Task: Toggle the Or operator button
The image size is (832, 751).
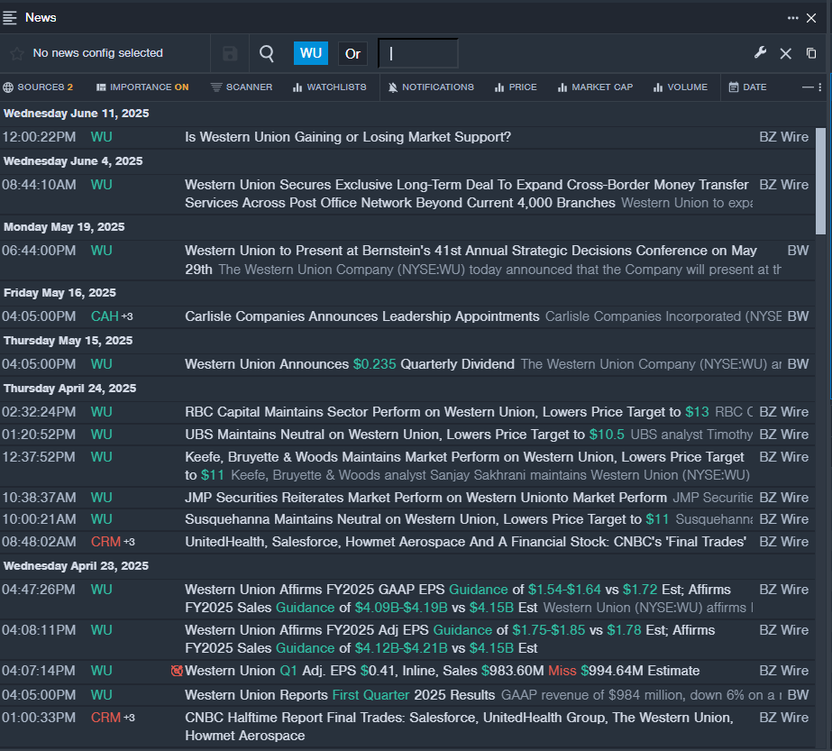Action: pyautogui.click(x=352, y=53)
